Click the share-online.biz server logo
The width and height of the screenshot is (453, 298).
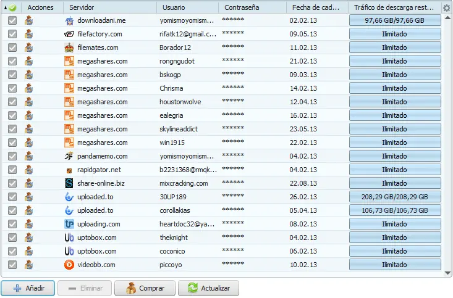point(69,183)
